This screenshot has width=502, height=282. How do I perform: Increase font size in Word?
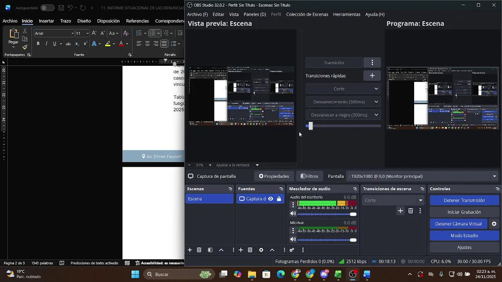tap(94, 33)
